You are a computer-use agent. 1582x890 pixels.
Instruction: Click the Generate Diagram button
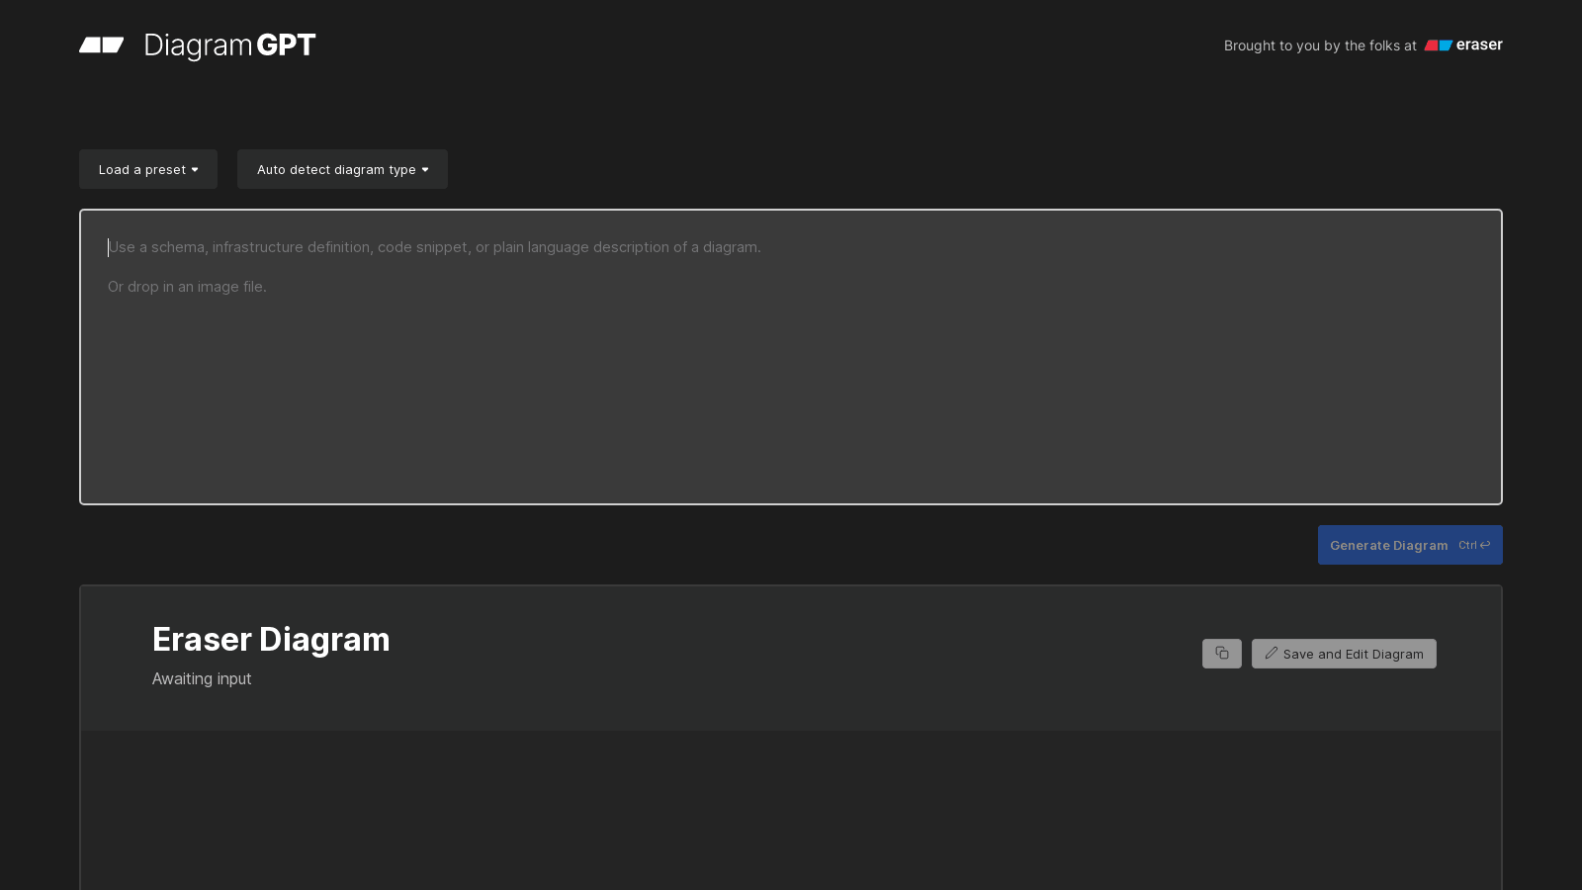click(1410, 545)
